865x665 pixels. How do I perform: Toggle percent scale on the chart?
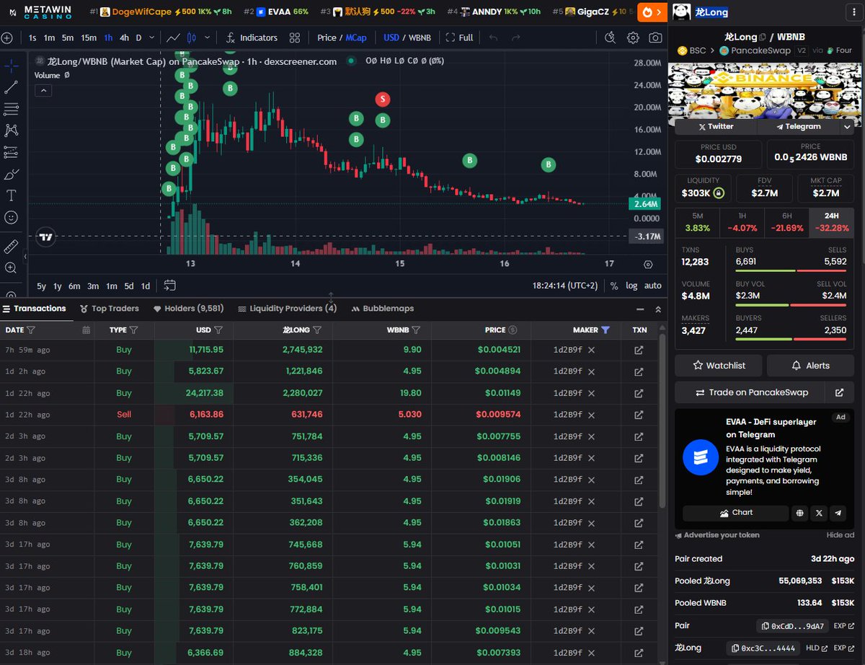tap(614, 286)
